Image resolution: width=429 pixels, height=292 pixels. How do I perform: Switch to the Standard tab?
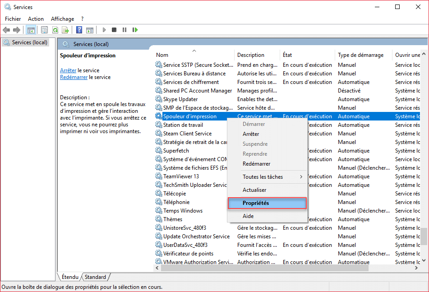click(x=95, y=277)
